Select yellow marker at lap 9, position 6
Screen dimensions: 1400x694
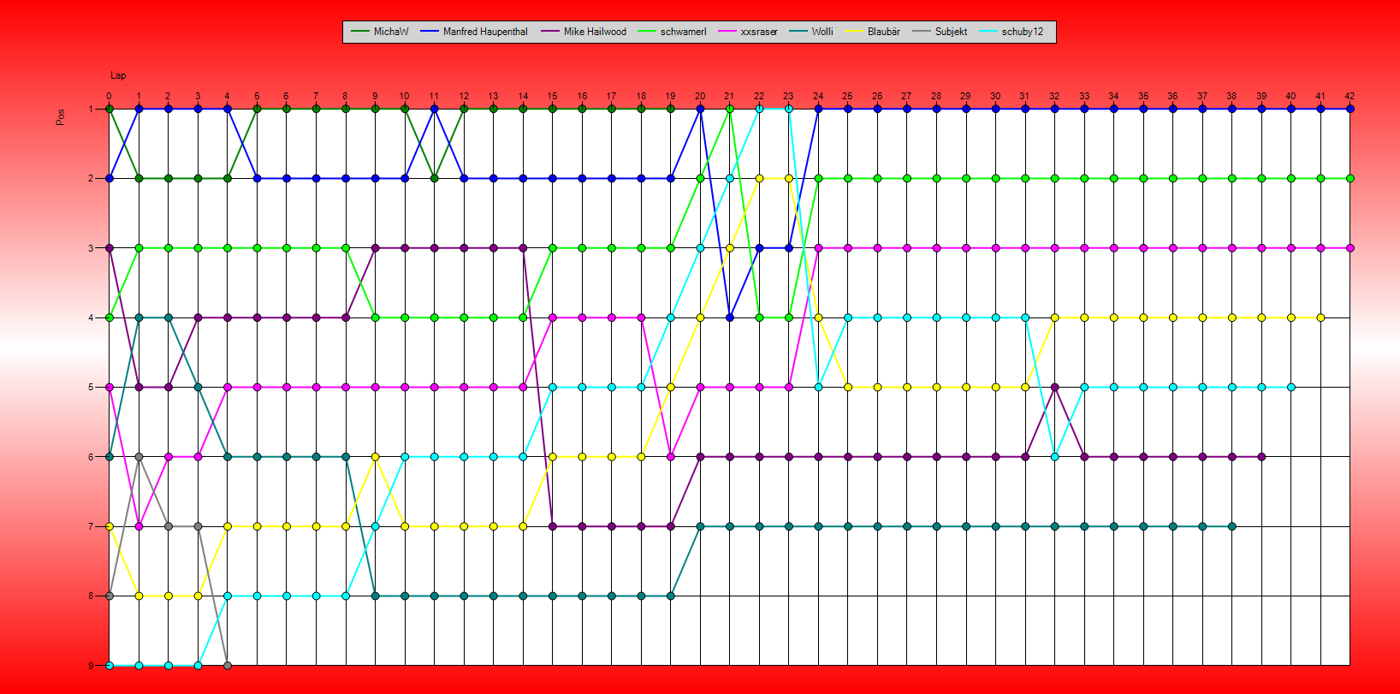pos(375,457)
